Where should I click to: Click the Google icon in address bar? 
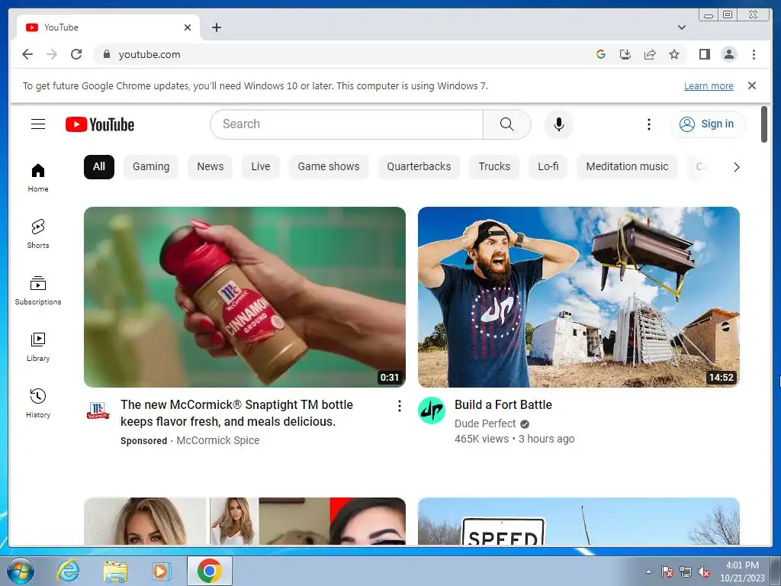(x=601, y=54)
